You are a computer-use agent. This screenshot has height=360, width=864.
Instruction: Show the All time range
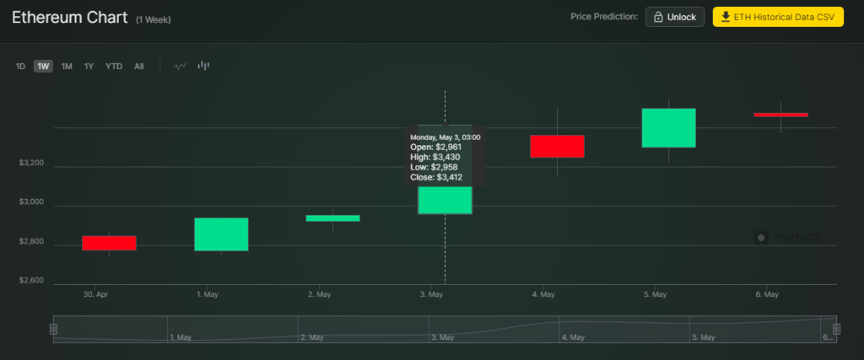click(139, 67)
